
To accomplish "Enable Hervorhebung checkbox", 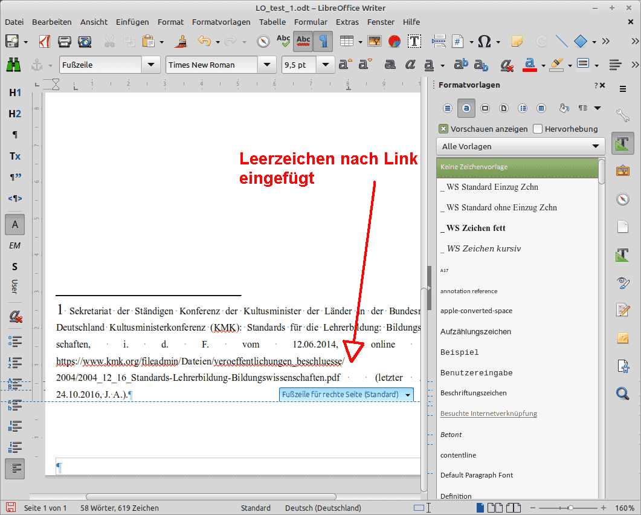I will coord(538,129).
